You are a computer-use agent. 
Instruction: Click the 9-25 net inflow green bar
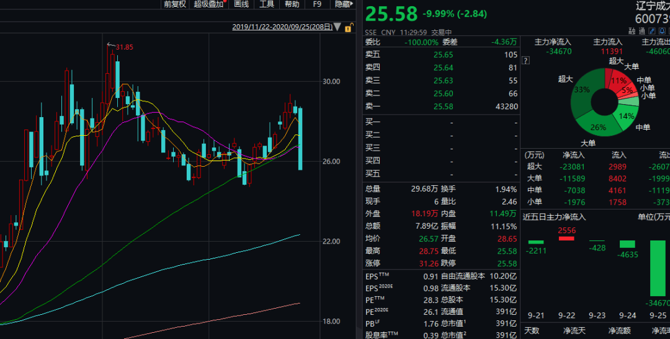659,268
